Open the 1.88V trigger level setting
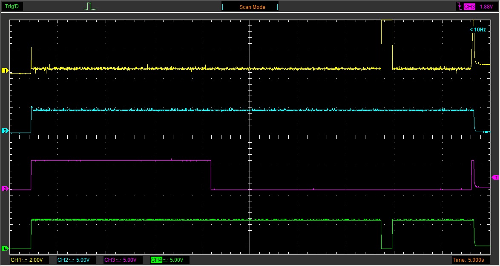 [486, 7]
